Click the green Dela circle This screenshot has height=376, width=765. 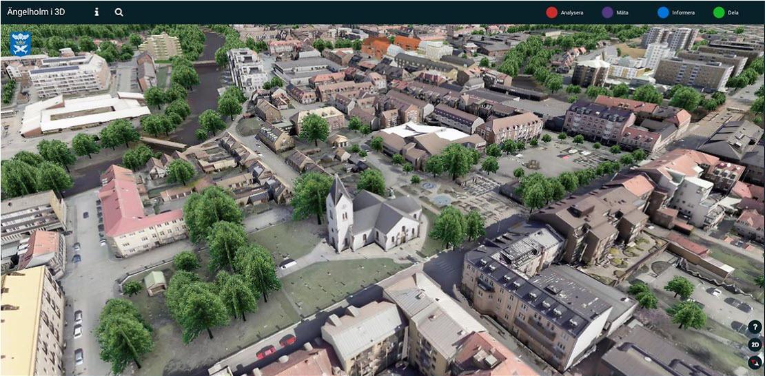(719, 12)
